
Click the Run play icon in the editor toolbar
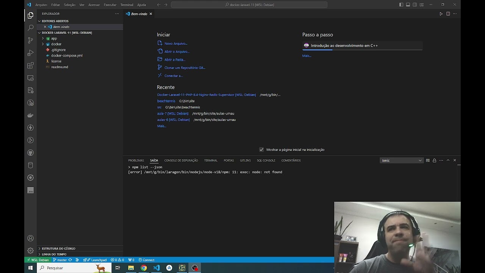coord(441,14)
